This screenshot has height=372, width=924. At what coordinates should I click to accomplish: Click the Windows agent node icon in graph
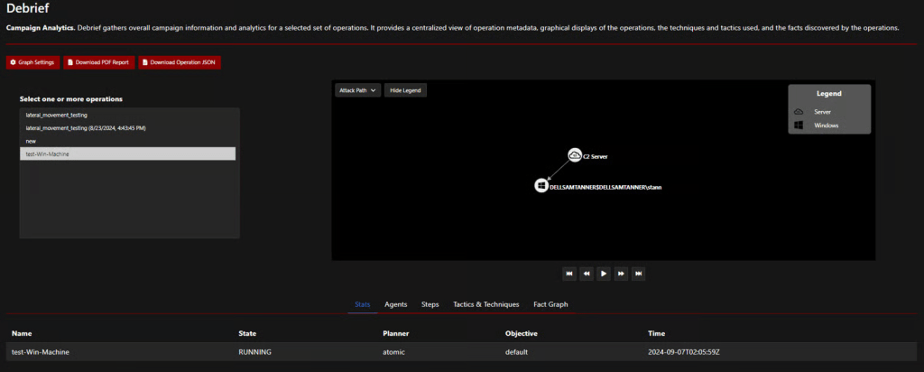(541, 185)
